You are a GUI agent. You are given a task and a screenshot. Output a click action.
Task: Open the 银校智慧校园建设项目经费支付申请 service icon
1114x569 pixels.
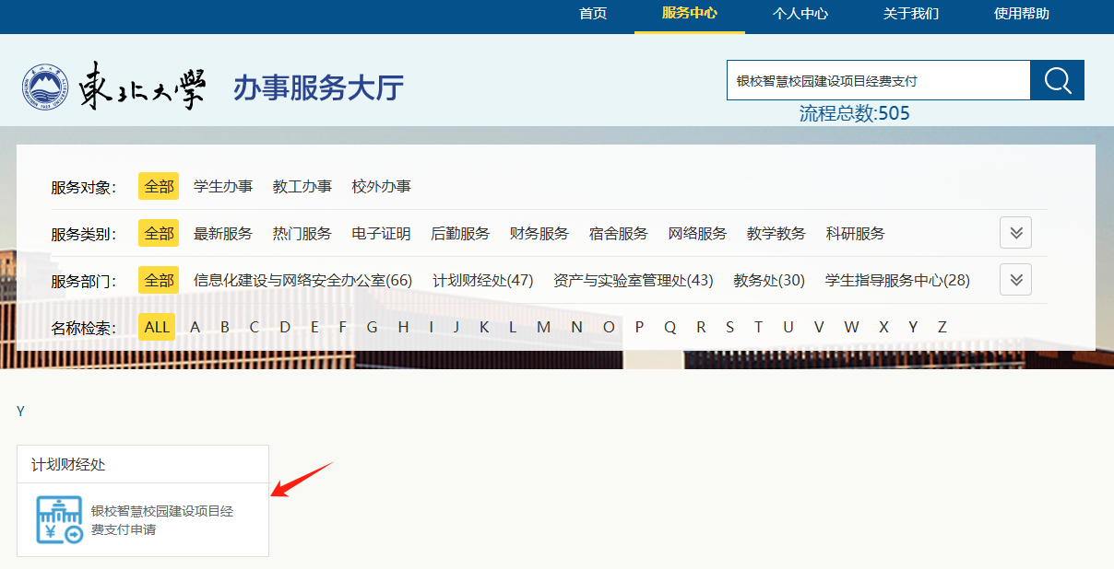[59, 520]
